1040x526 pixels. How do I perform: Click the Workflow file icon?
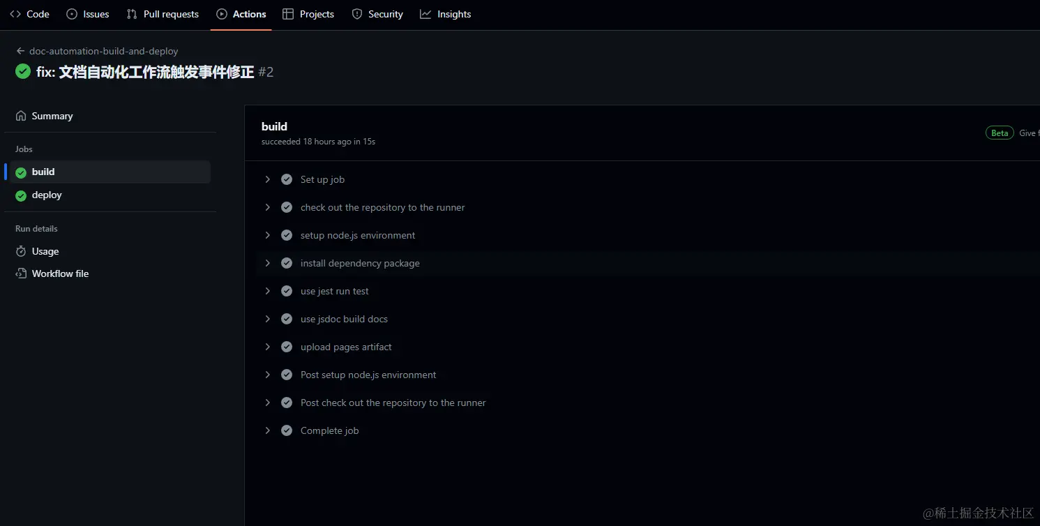[21, 273]
